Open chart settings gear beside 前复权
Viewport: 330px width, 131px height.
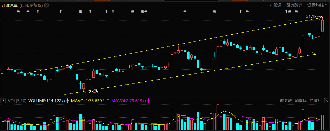coord(46,5)
